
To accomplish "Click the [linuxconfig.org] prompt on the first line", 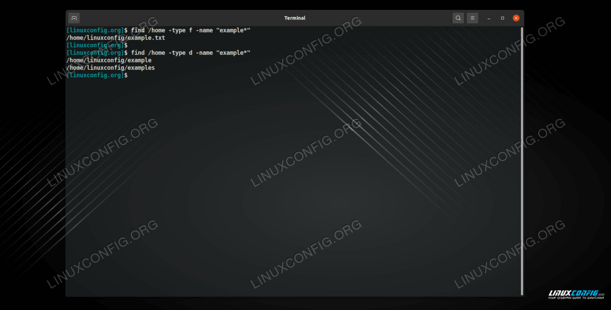I will point(95,30).
